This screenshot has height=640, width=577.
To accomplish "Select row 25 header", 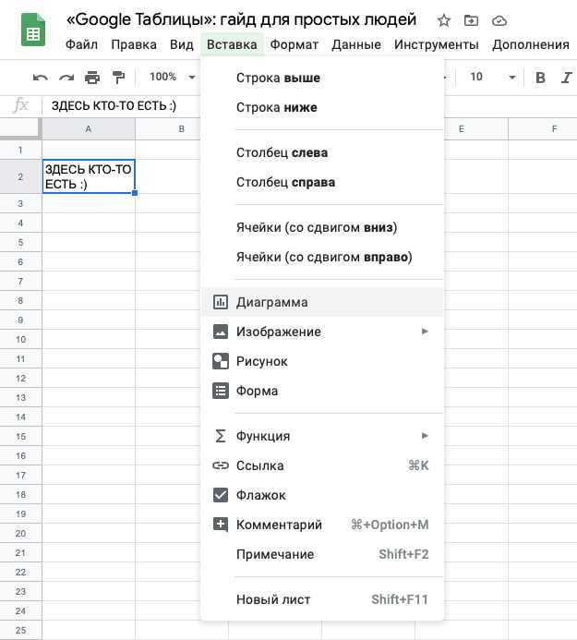I will pos(20,630).
